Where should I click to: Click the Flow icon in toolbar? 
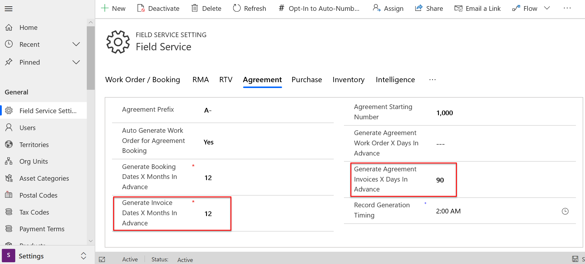[516, 8]
